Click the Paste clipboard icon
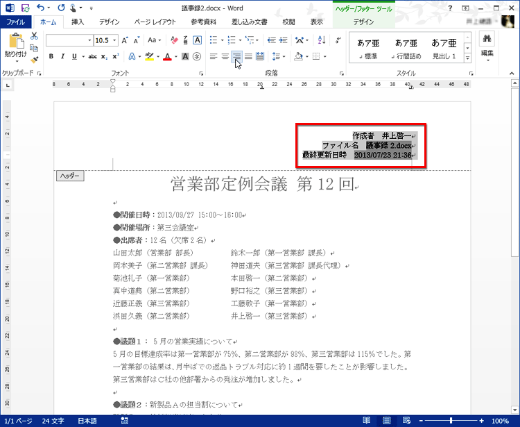Screen dimensions: 520x427 point(16,41)
